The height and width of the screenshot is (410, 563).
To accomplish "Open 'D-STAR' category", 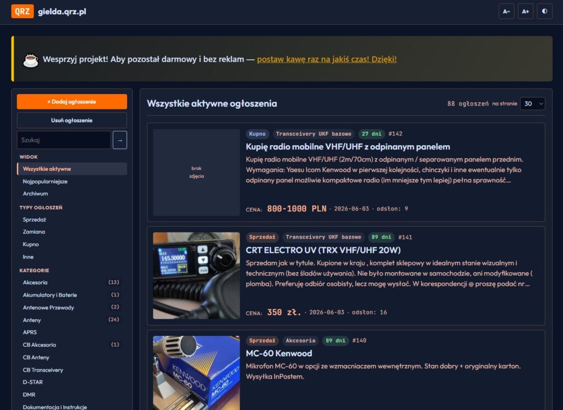I will (72, 382).
